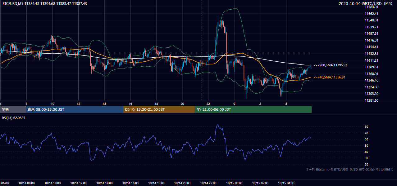
Task: Click the 11324.80 price axis label
Action: pos(372,87)
